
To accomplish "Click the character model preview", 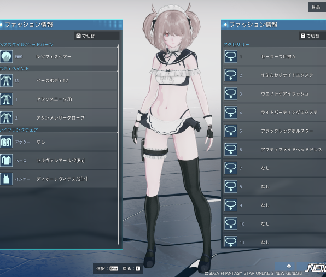I will click(172, 137).
